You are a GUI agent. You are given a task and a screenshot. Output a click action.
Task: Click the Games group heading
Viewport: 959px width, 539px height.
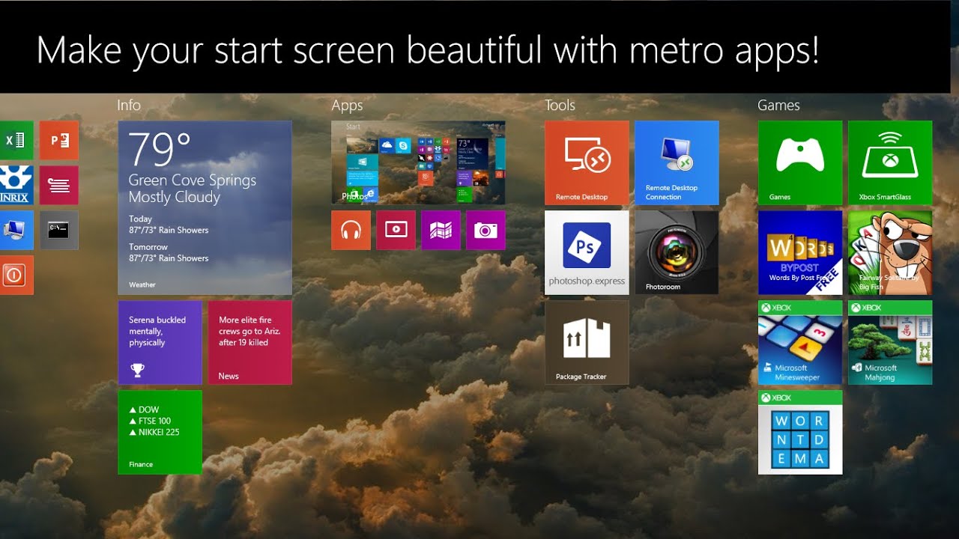point(778,106)
